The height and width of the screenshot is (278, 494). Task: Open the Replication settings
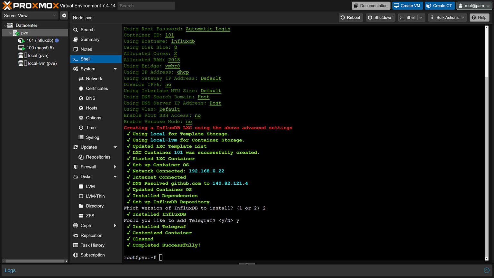pos(91,235)
